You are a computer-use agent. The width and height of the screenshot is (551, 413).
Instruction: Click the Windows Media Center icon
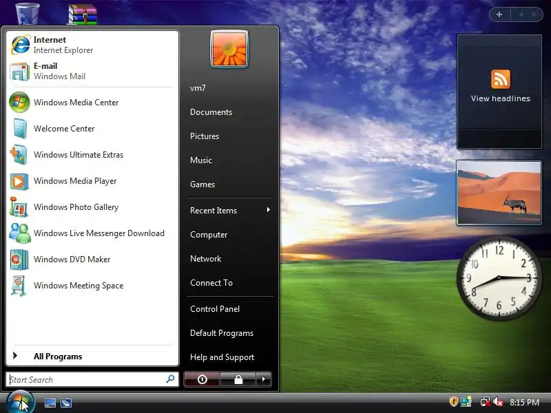(19, 102)
